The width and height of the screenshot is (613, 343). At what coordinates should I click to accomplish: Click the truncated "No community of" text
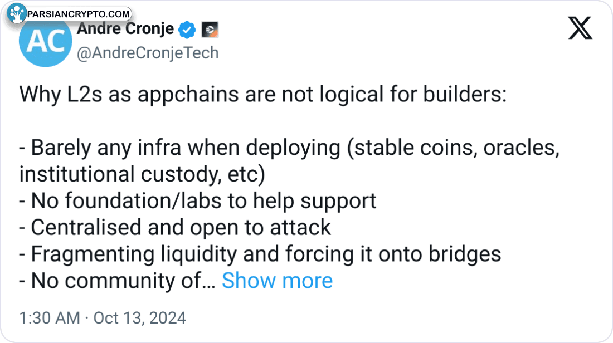point(117,281)
